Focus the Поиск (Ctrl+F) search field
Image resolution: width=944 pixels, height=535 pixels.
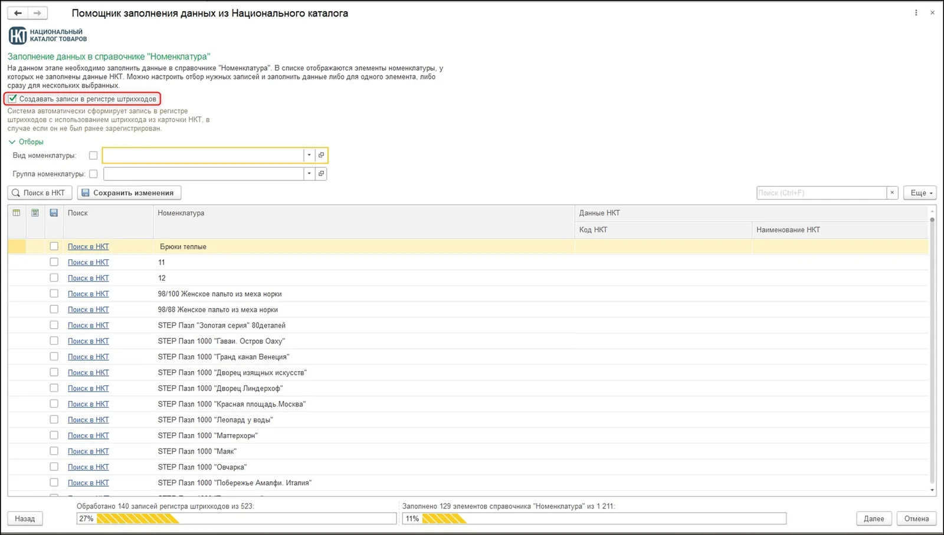click(821, 193)
